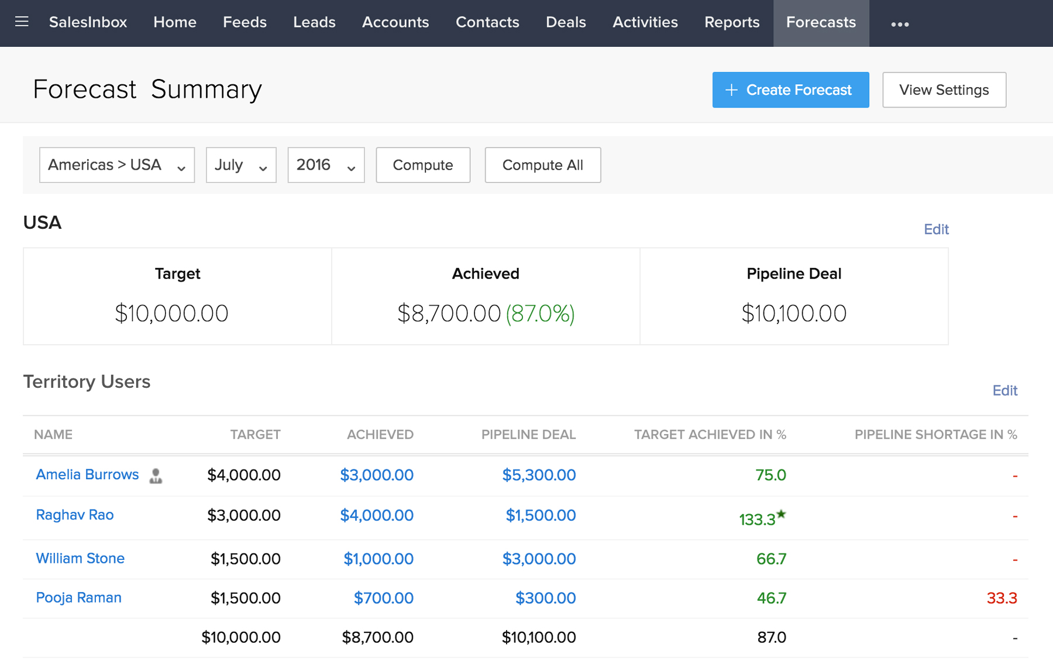Expand the Americas > USA territory dropdown
The image size is (1053, 671).
[x=117, y=165]
